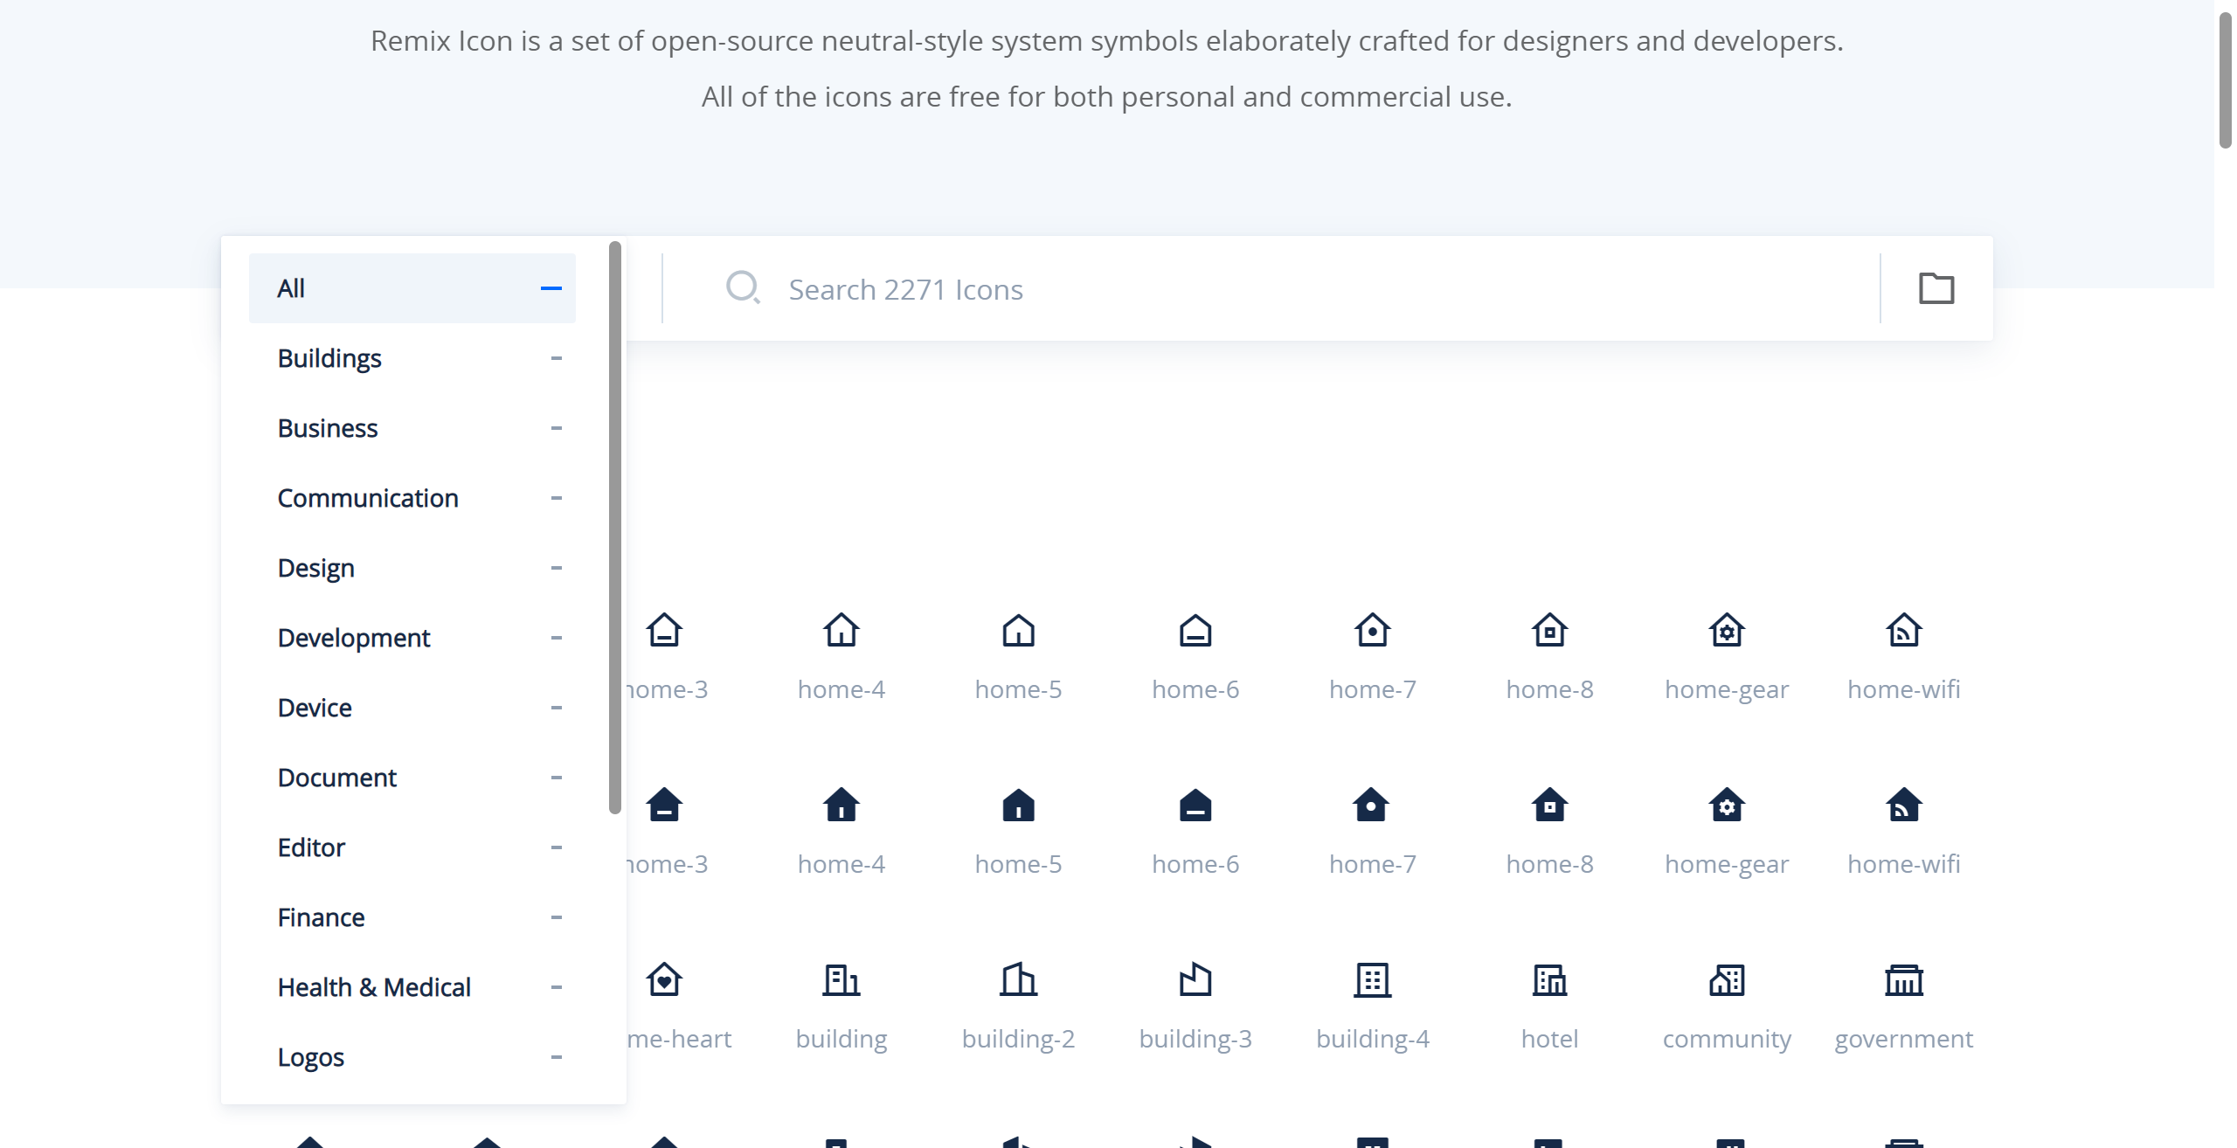Pick the filled home-7 icon
Viewport: 2237px width, 1148px height.
coord(1372,805)
